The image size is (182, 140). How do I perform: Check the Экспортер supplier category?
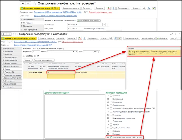(111, 115)
